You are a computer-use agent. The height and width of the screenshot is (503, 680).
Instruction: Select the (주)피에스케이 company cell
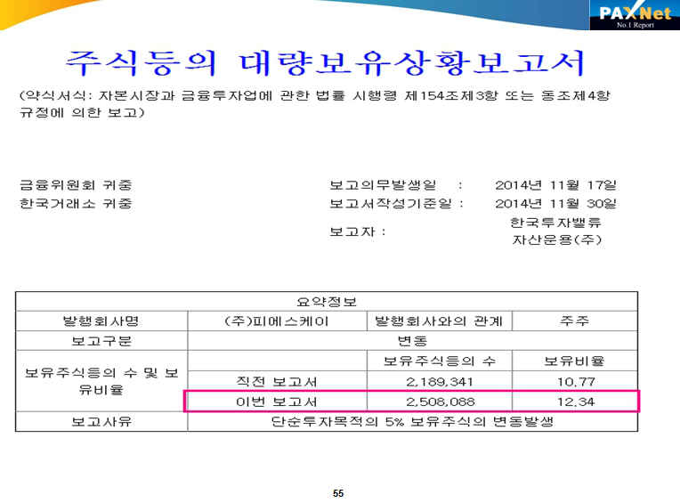tap(276, 320)
